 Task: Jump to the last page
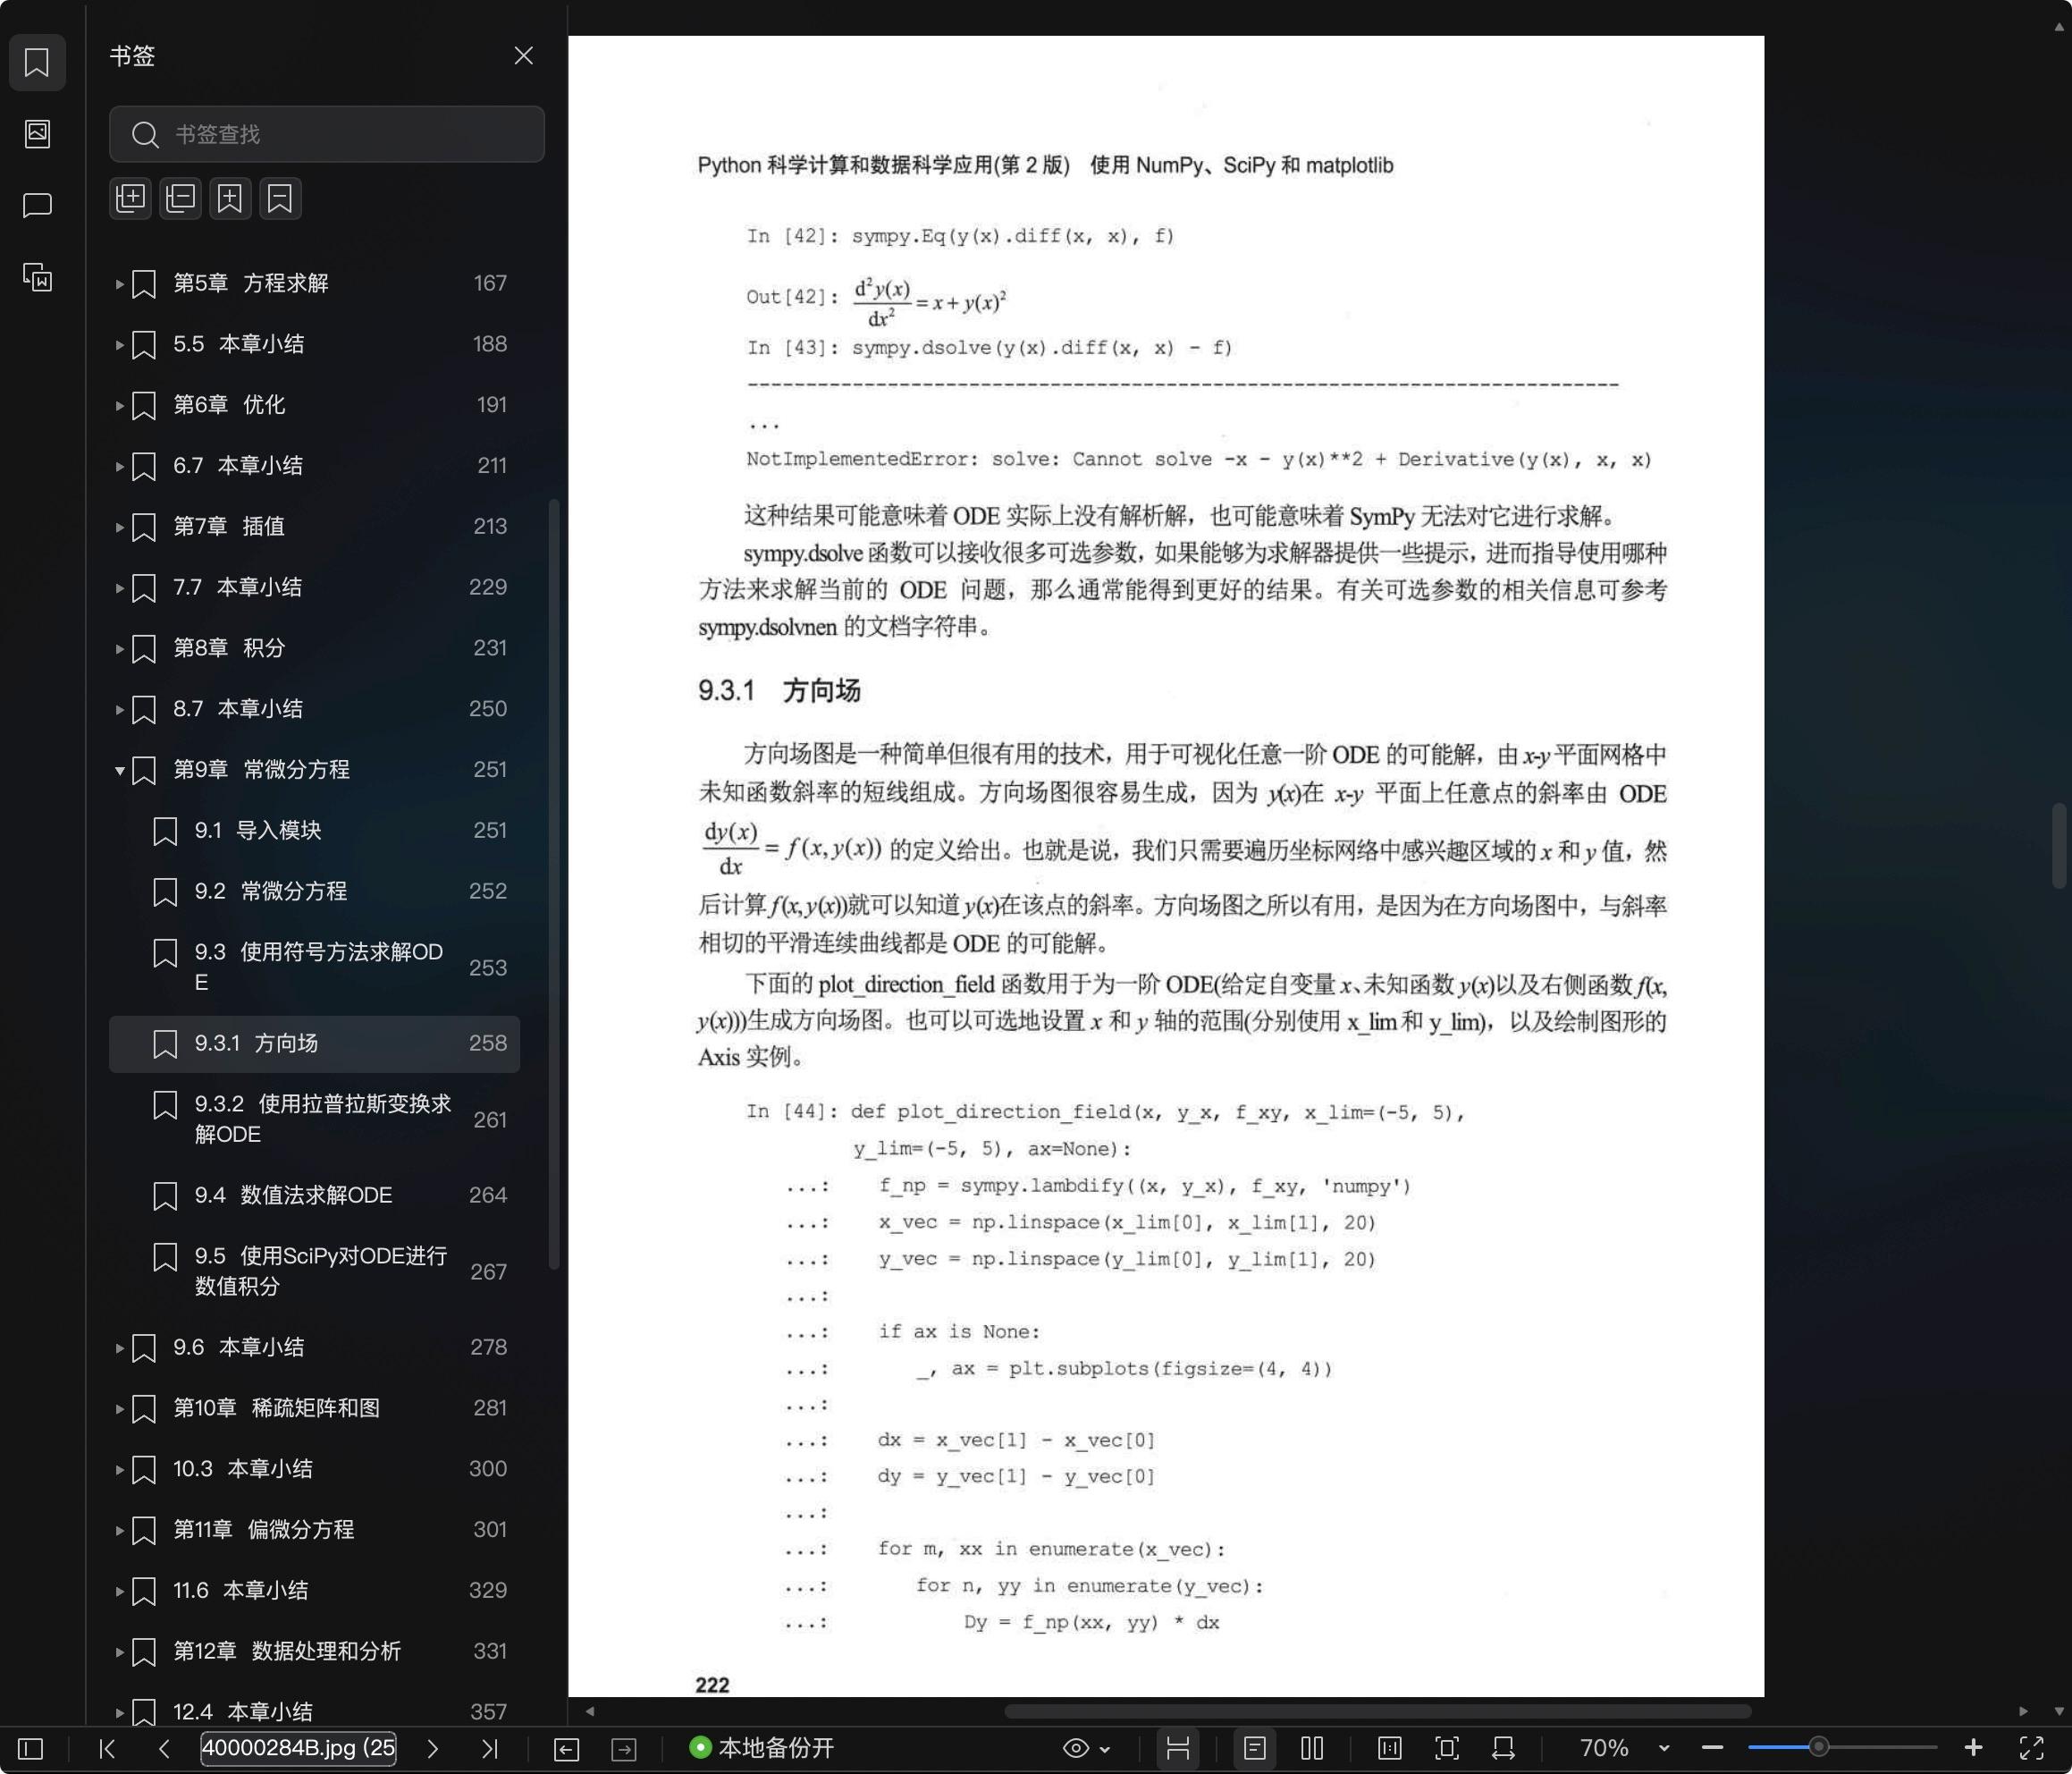click(489, 1749)
